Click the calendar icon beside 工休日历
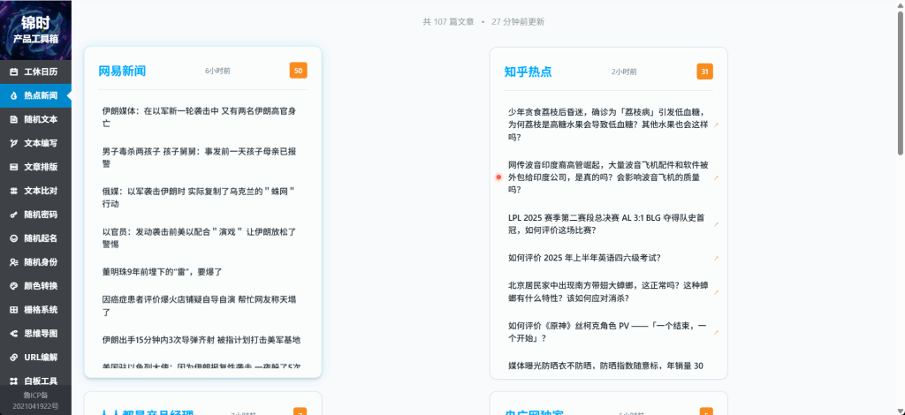 pyautogui.click(x=14, y=72)
